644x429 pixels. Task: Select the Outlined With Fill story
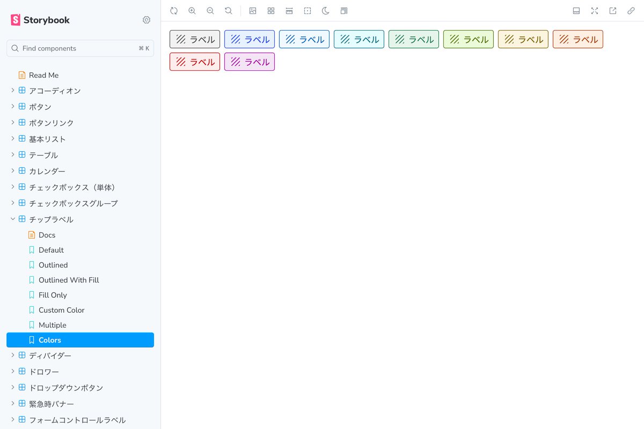pyautogui.click(x=80, y=280)
